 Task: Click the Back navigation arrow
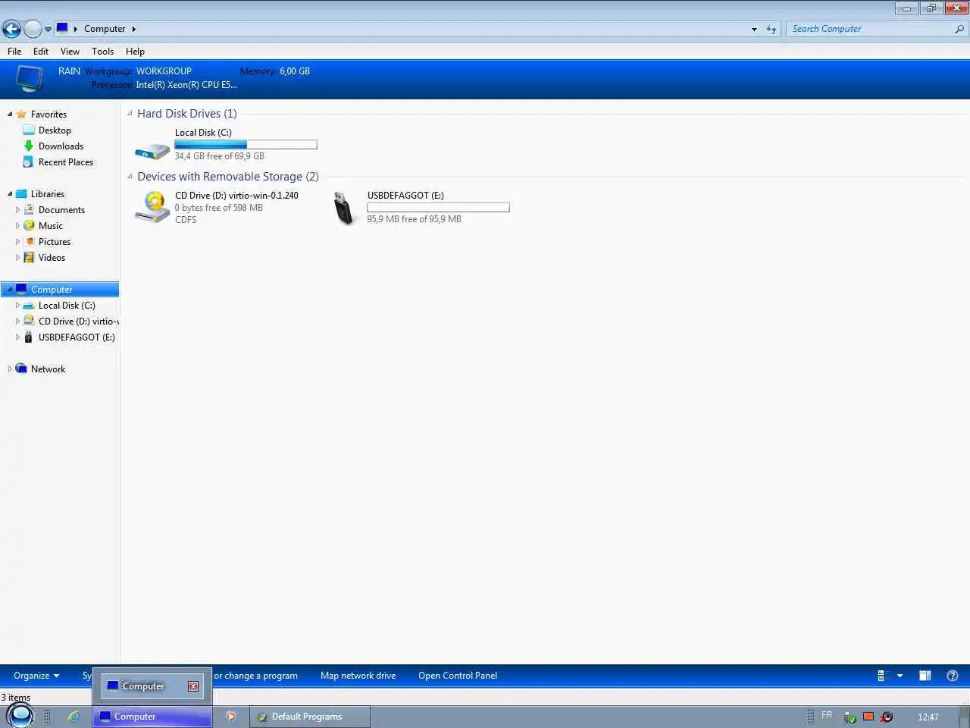[x=11, y=29]
